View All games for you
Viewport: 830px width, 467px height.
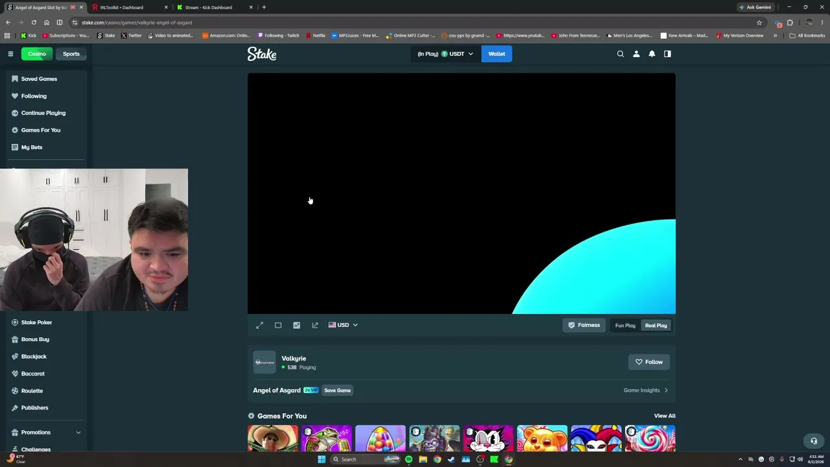coord(665,416)
